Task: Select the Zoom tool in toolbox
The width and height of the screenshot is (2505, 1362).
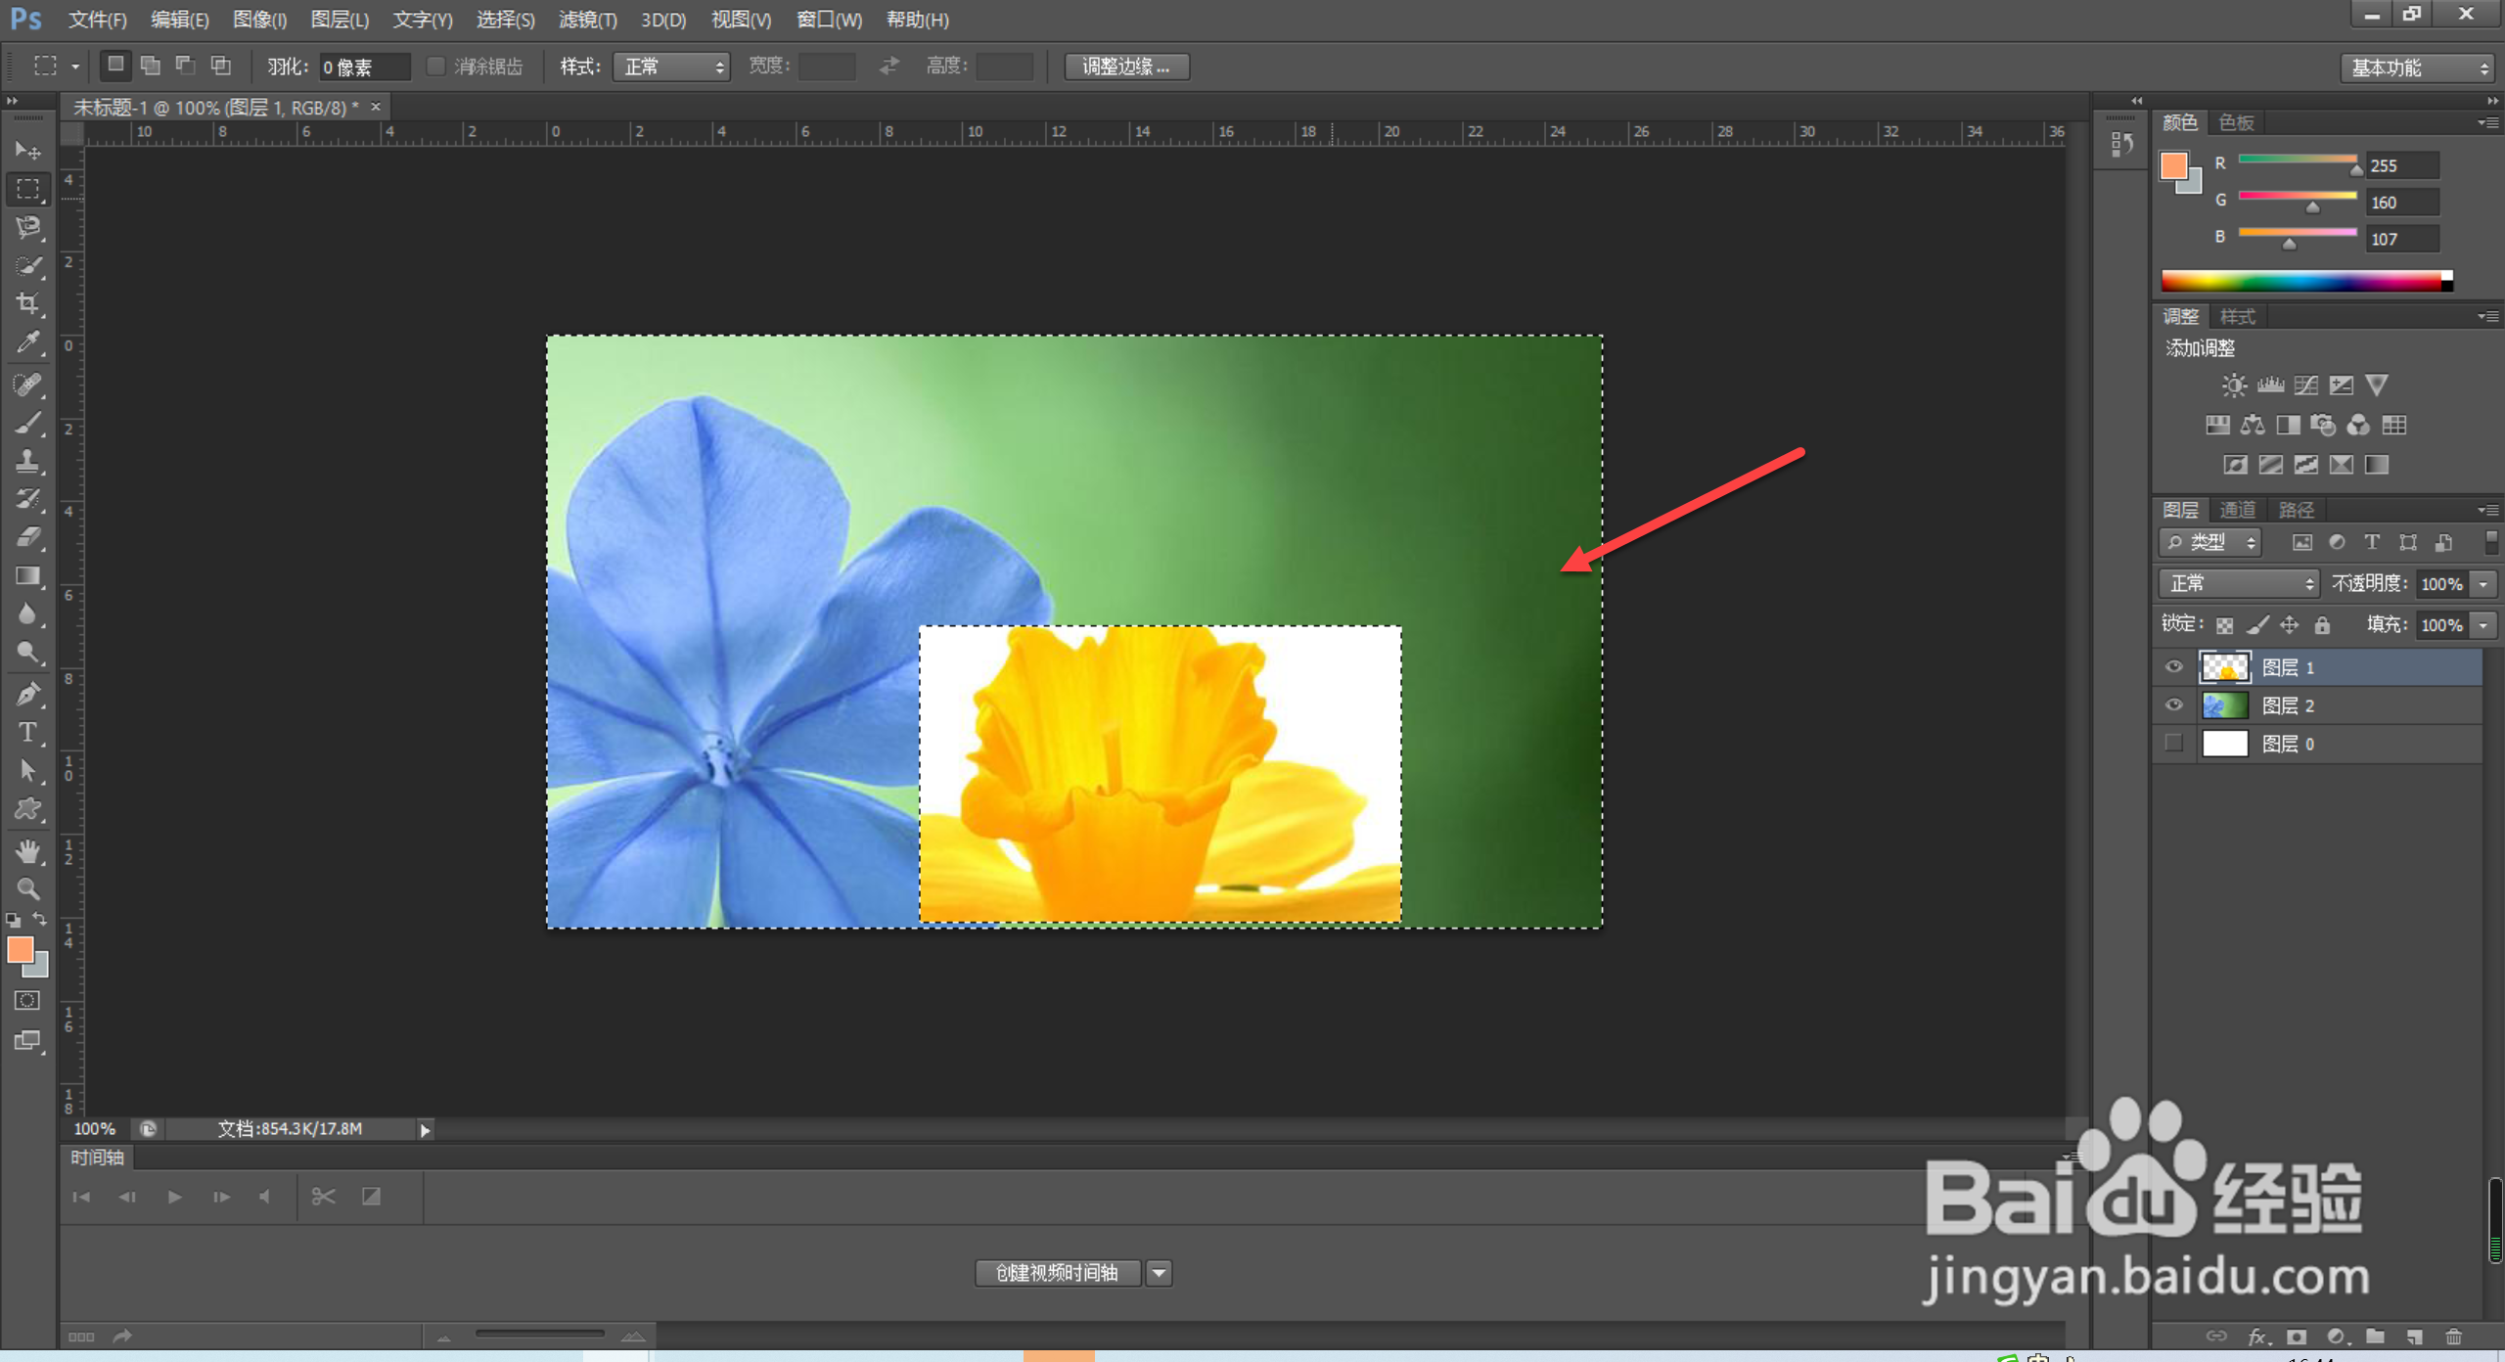Action: coord(27,888)
